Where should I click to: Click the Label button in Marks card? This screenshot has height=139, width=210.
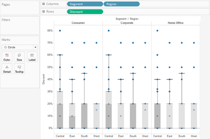tap(32, 57)
